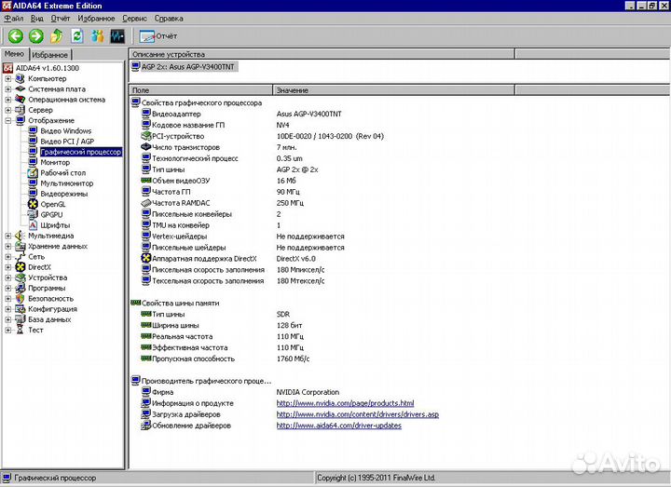
Task: Expand the Хранение данных tree node
Action: point(8,246)
